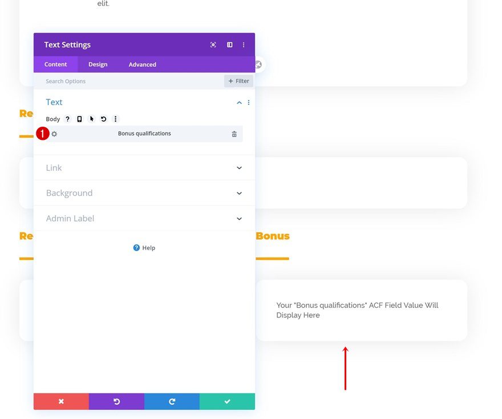502x419 pixels.
Task: Redo the last change
Action: point(172,401)
